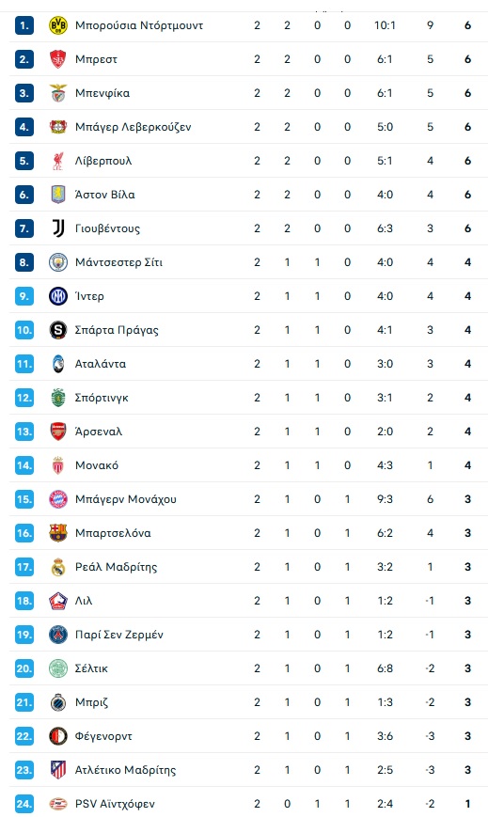This screenshot has height=817, width=488.
Task: Select the Juventus logo icon
Action: click(58, 228)
